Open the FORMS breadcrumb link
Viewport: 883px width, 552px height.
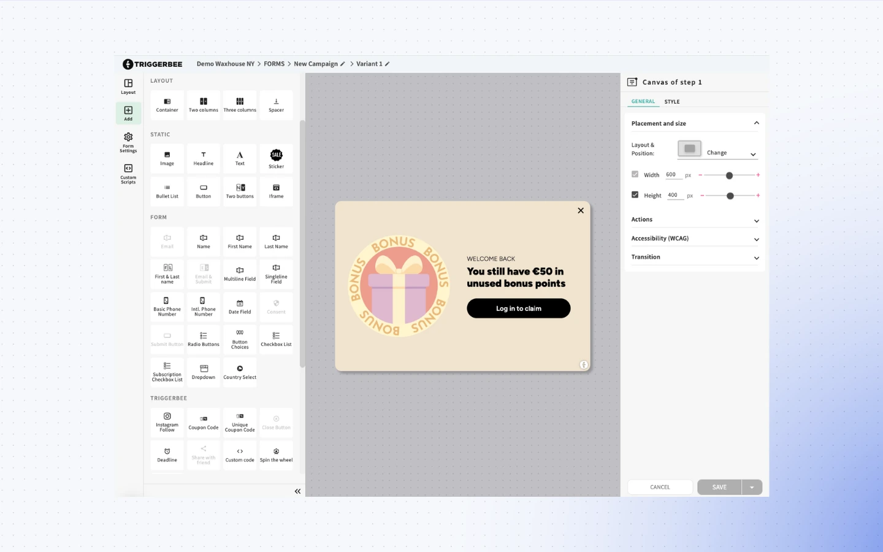(x=274, y=64)
